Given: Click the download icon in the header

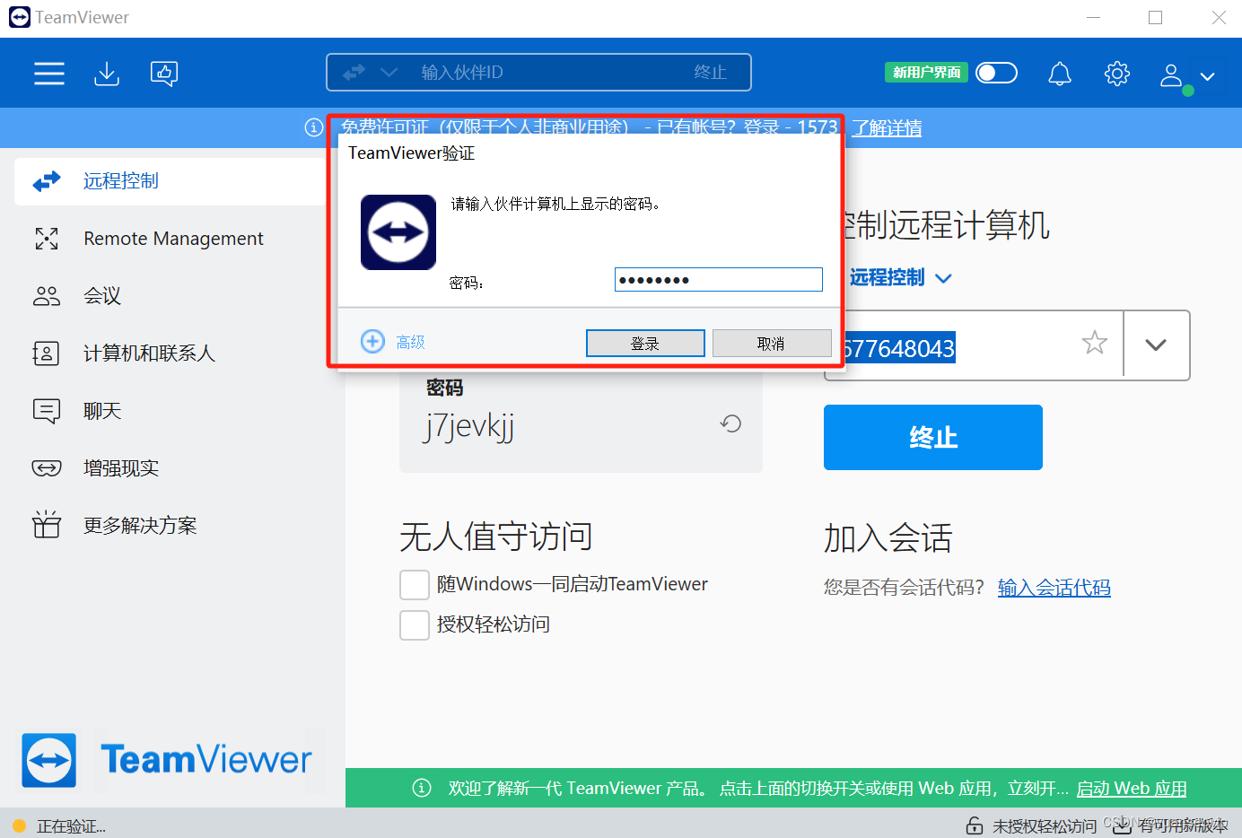Looking at the screenshot, I should point(107,73).
